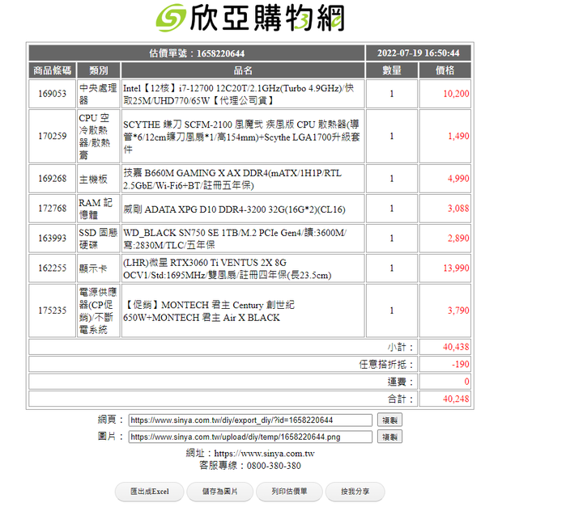The width and height of the screenshot is (583, 528).
Task: Click barcode 163993 cell
Action: 53,238
